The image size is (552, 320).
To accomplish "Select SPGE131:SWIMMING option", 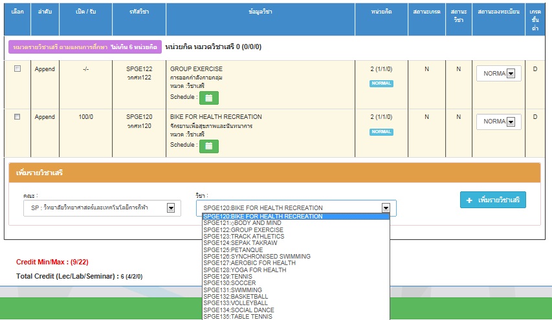I will 296,290.
